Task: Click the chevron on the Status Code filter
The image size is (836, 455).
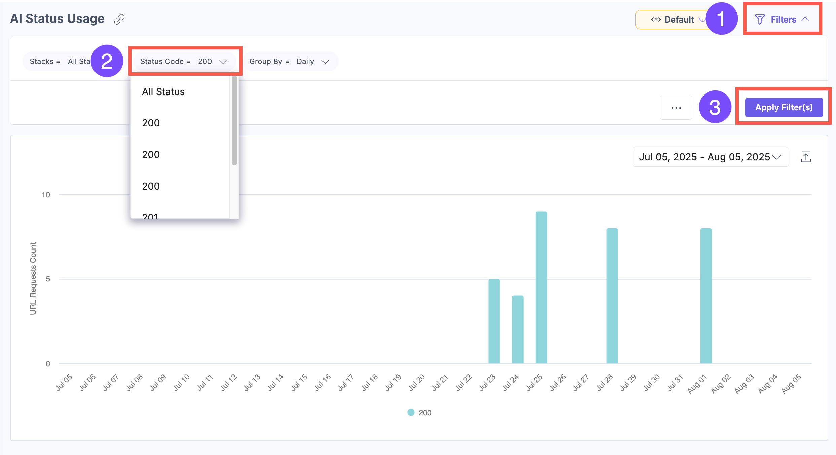Action: coord(223,61)
